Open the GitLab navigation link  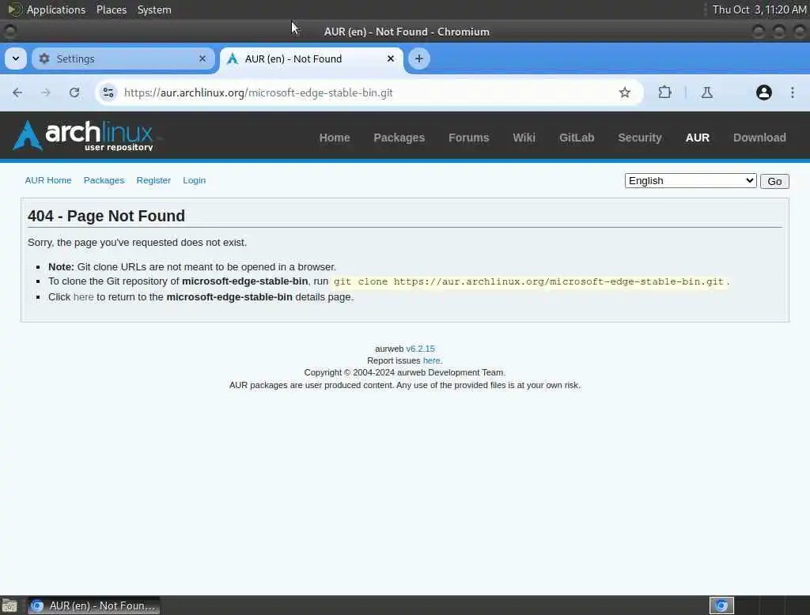[577, 138]
